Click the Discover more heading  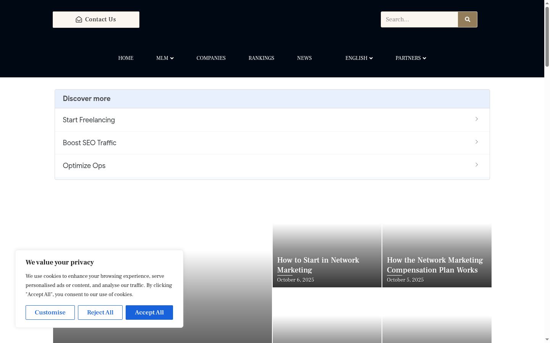pyautogui.click(x=87, y=99)
